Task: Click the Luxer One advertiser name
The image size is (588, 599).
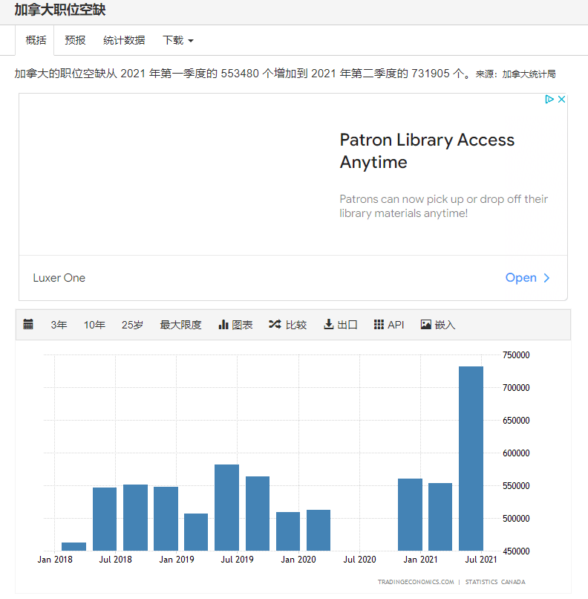Action: 59,278
